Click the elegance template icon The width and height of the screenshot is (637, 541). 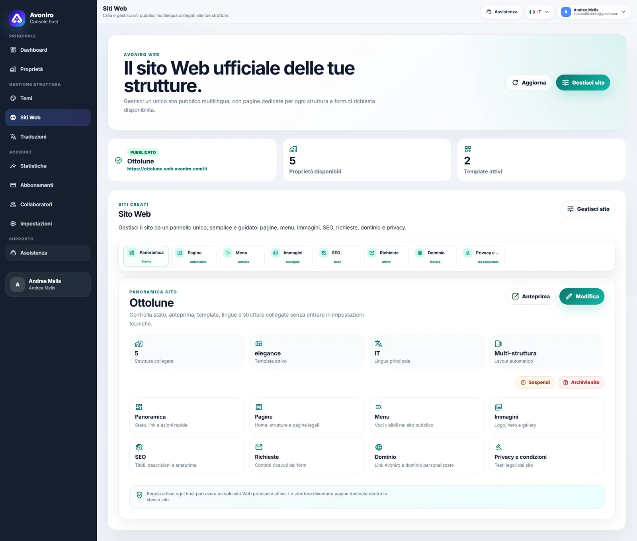pyautogui.click(x=259, y=344)
